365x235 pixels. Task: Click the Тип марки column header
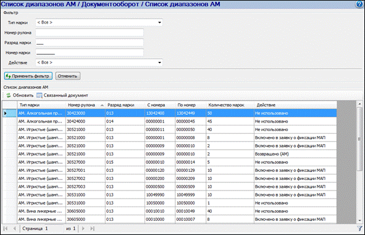pyautogui.click(x=41, y=105)
